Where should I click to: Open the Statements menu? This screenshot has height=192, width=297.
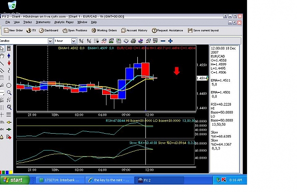point(43,22)
